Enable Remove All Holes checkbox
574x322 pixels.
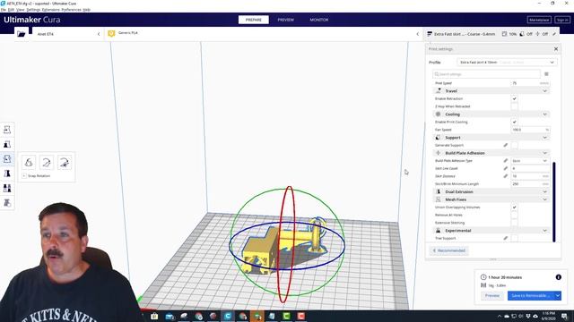[514, 215]
